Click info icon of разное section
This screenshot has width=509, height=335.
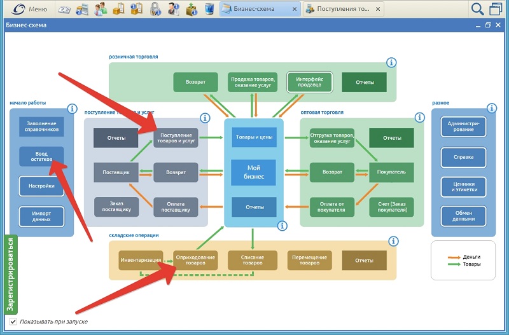[x=488, y=109]
